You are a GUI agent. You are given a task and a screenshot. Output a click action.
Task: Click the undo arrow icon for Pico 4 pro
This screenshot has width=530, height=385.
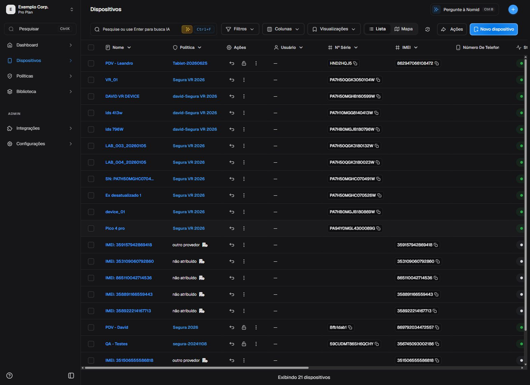(x=232, y=228)
